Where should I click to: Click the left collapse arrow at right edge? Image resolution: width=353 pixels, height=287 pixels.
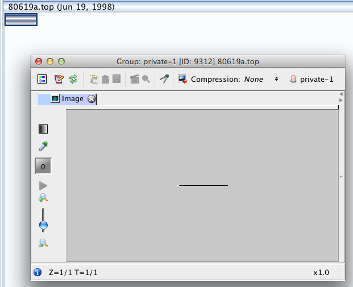tap(341, 94)
